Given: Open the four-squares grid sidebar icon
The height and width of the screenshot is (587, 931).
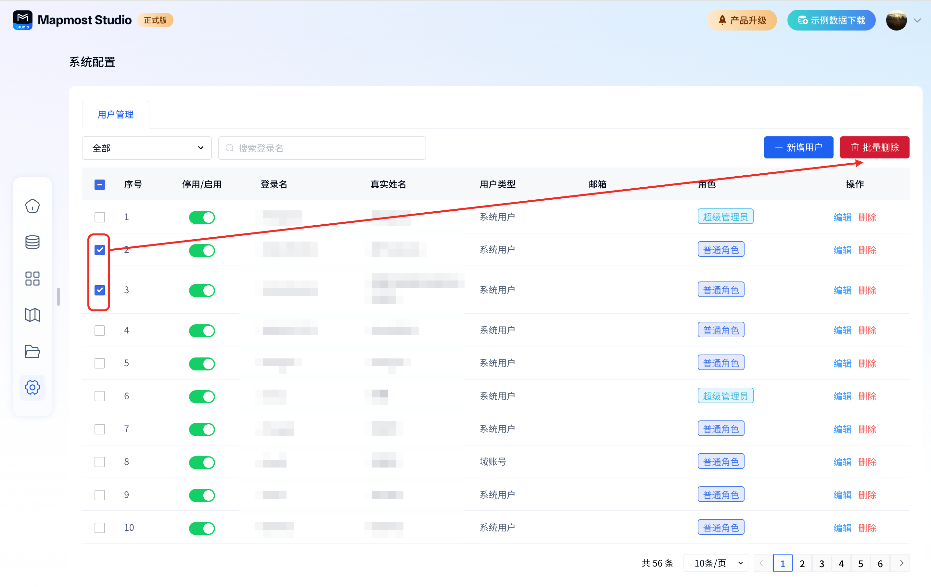Looking at the screenshot, I should (x=32, y=279).
